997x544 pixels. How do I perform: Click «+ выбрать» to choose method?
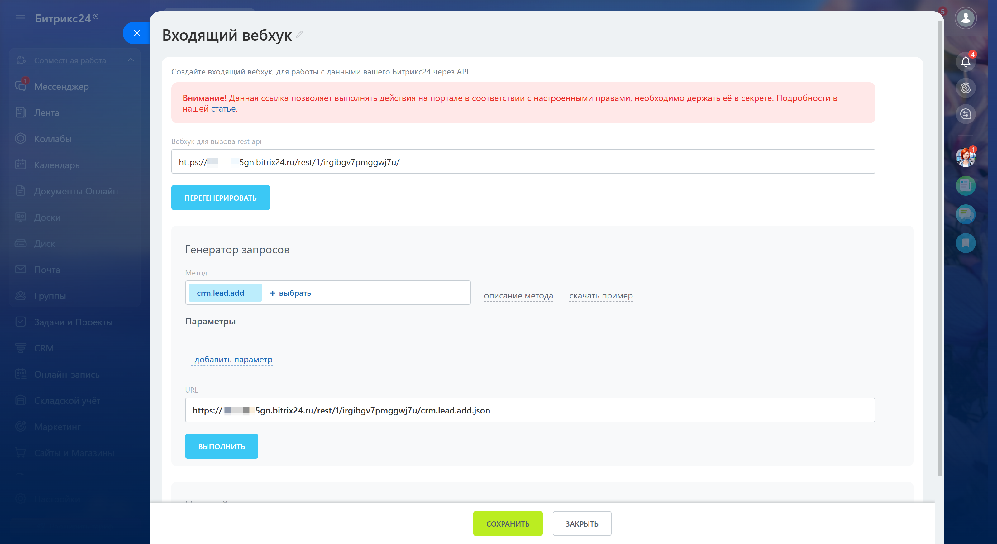[x=290, y=293]
